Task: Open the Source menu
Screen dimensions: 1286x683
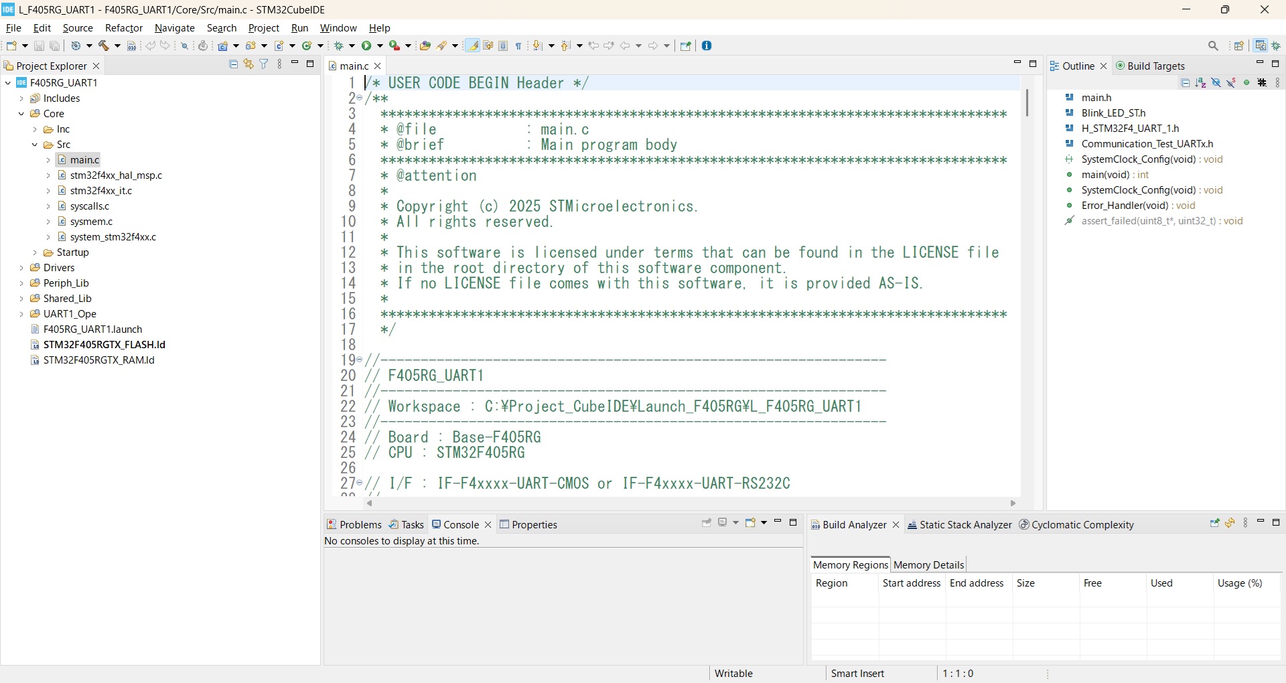Action: [78, 28]
